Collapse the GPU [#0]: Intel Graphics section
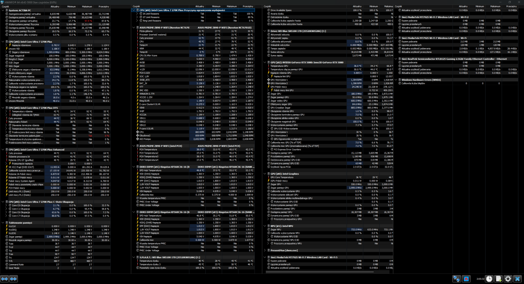 click(x=265, y=174)
